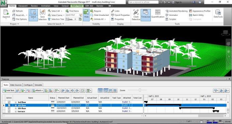The width and height of the screenshot is (232, 124).
Task: Open Quick Properties
Action: click(x=120, y=15)
